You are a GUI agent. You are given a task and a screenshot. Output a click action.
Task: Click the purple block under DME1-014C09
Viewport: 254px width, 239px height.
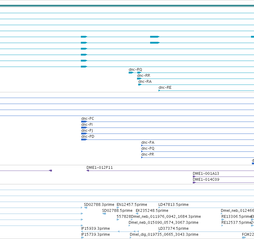tap(194, 183)
